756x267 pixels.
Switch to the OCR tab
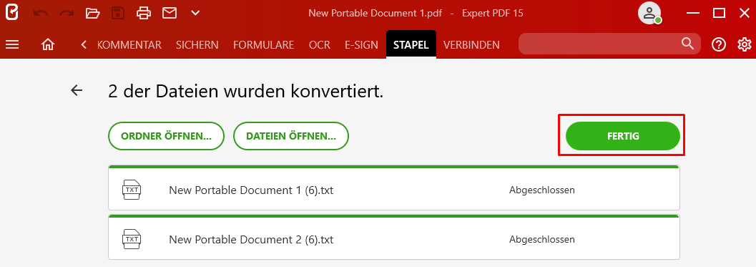(320, 45)
